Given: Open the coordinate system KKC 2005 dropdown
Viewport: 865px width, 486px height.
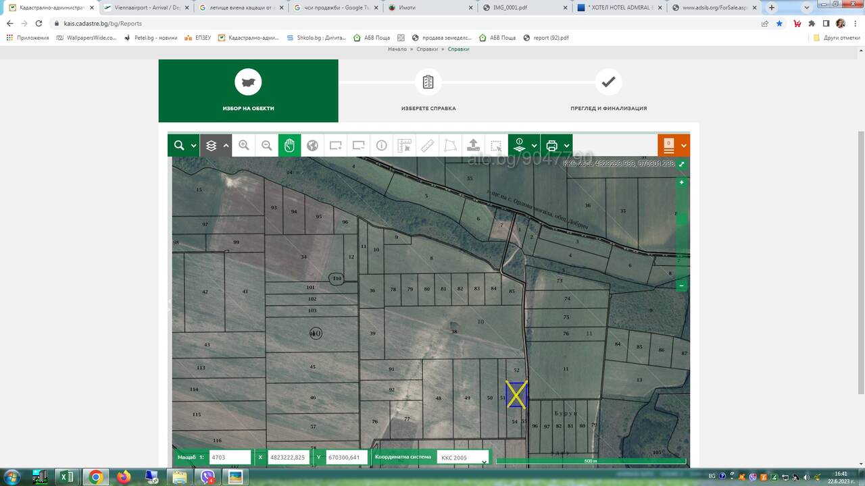Looking at the screenshot, I should pyautogui.click(x=463, y=458).
